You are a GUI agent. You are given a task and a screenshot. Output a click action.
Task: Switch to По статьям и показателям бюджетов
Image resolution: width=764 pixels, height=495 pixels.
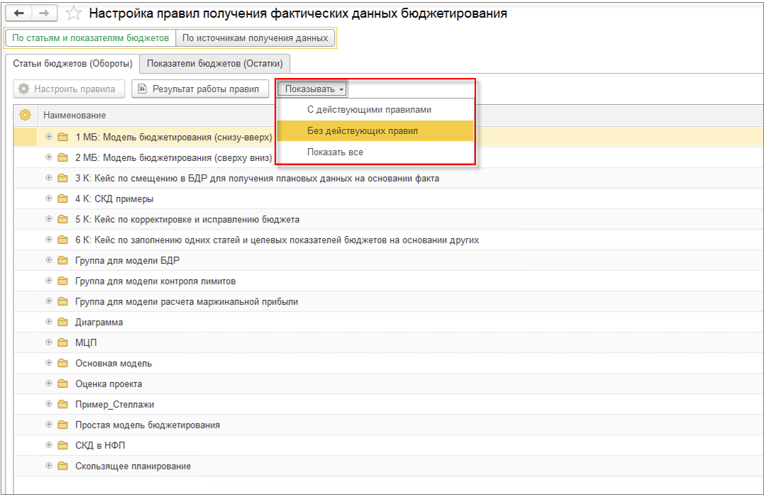(x=90, y=38)
